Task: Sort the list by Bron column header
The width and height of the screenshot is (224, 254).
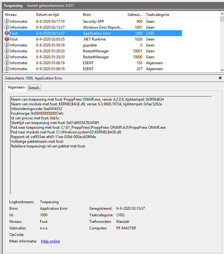Action: [x=103, y=15]
